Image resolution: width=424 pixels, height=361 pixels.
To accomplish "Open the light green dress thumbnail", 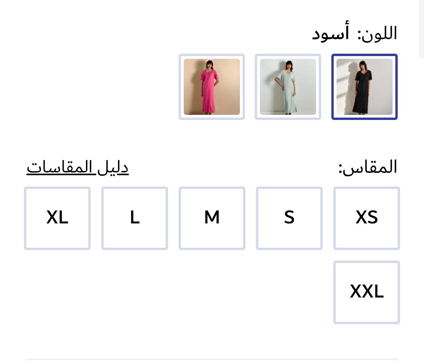I will point(288,87).
